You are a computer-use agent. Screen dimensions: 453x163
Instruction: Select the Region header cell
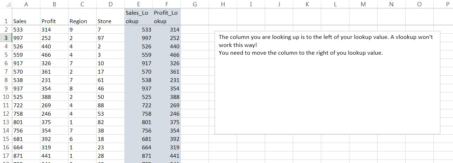pos(82,21)
